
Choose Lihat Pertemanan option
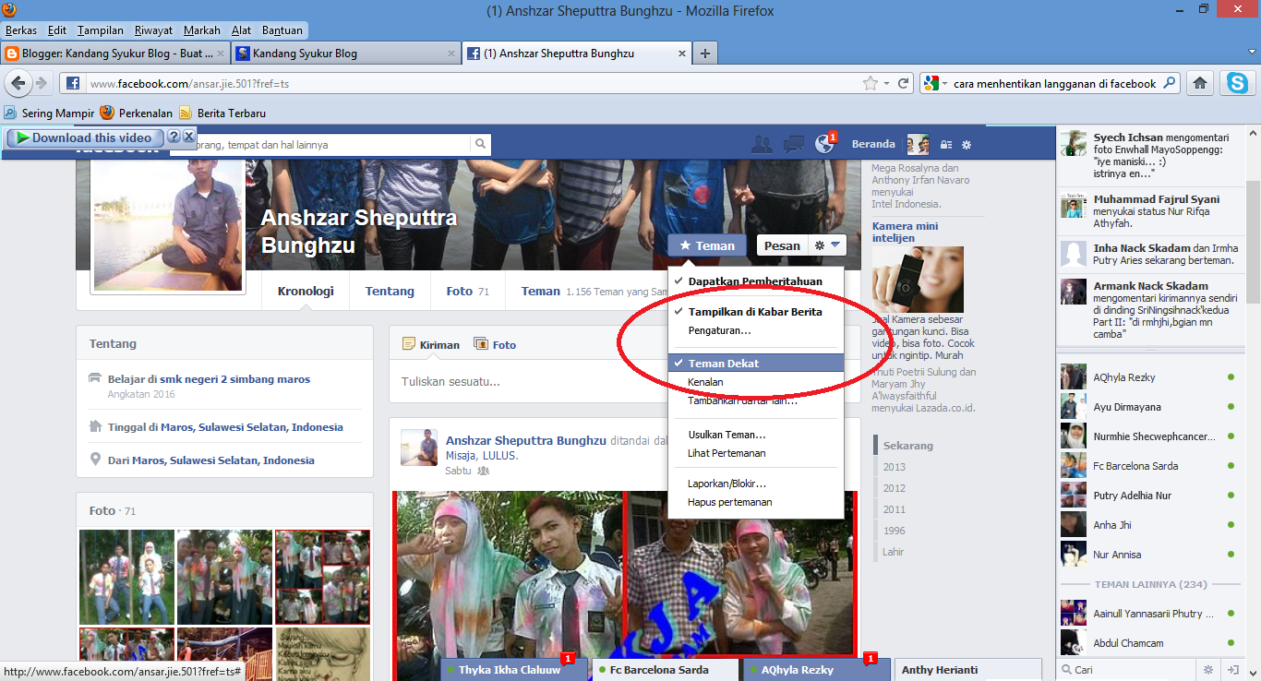pos(755,453)
